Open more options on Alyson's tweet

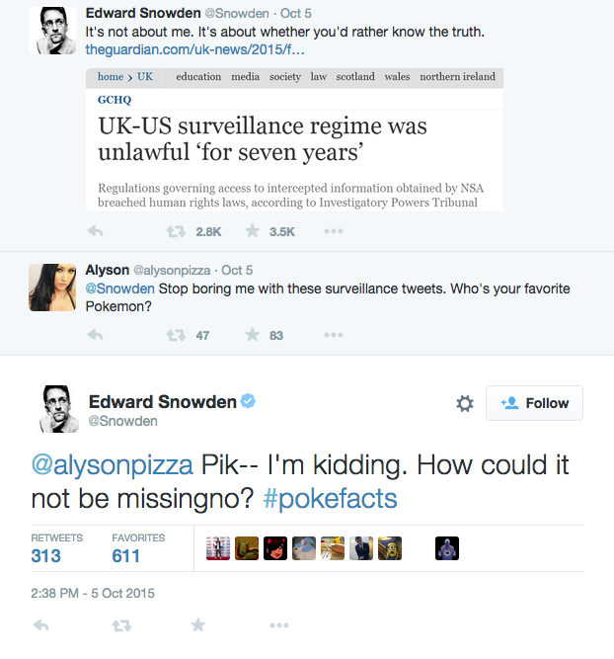[x=334, y=335]
